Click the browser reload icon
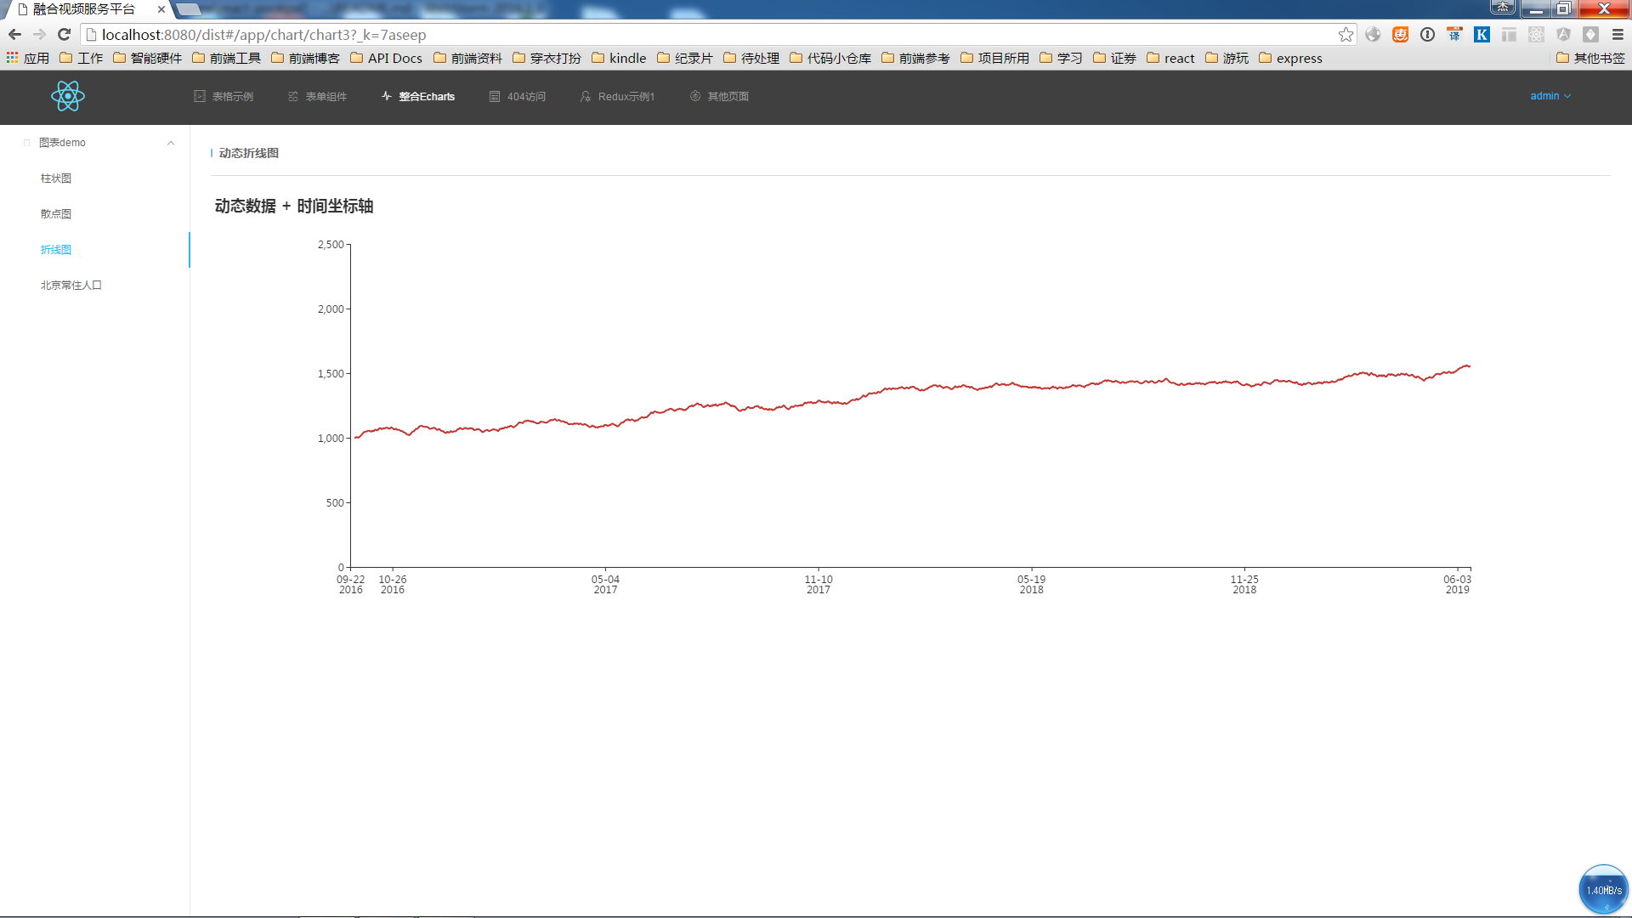1632x918 pixels. point(64,34)
